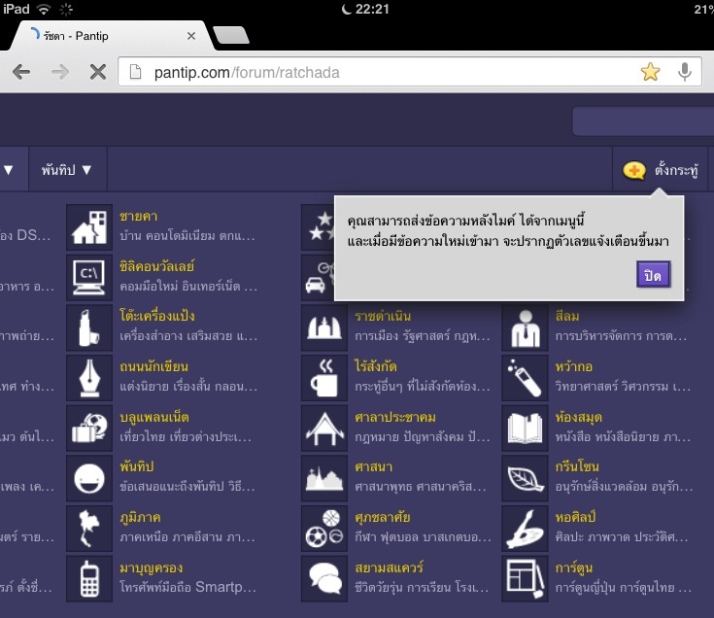Open the ไร้สังกัด forum link

pyautogui.click(x=376, y=365)
